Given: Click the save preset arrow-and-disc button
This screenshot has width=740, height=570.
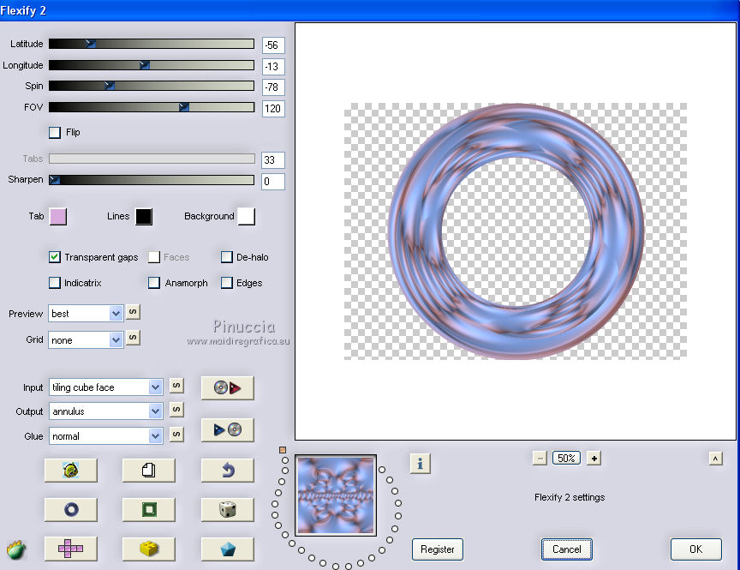Looking at the screenshot, I should click(x=228, y=429).
